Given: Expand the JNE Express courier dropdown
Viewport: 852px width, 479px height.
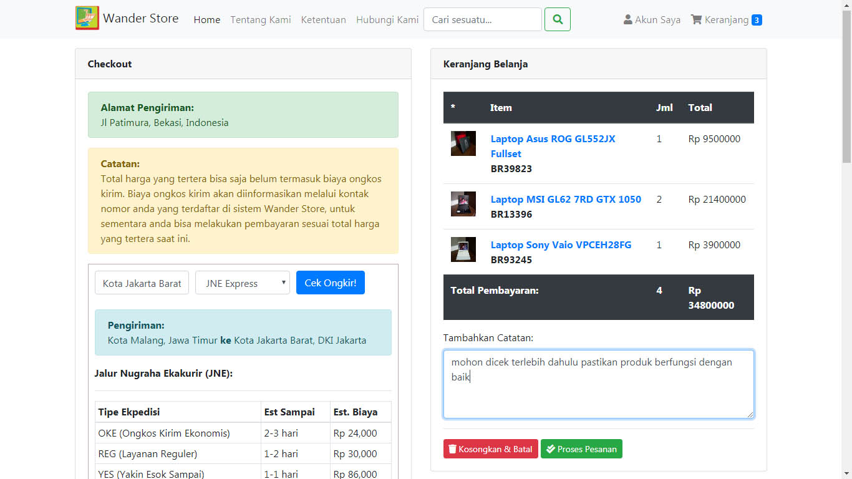Looking at the screenshot, I should 243,283.
